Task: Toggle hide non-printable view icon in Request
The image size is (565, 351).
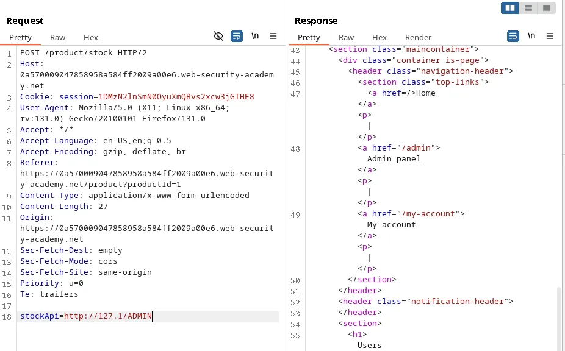Action: (x=218, y=36)
